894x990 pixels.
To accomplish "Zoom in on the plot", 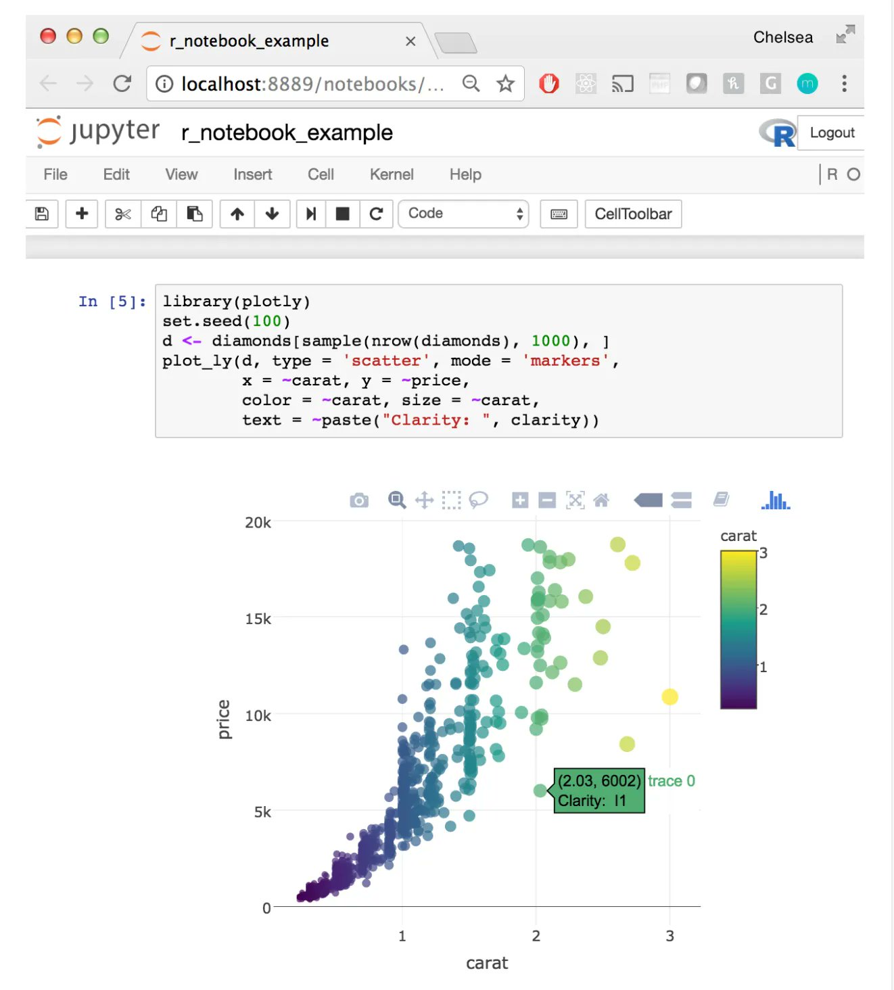I will pyautogui.click(x=520, y=500).
